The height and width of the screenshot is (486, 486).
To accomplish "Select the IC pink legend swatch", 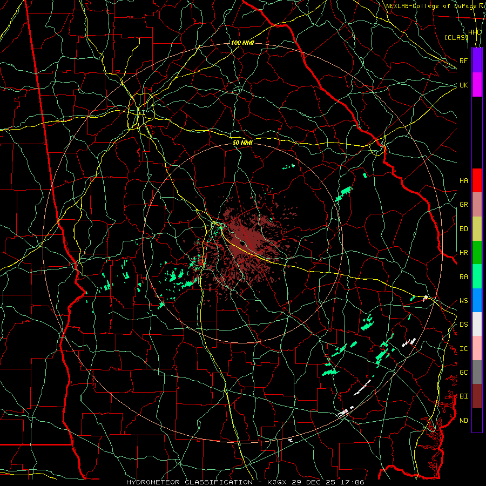I will click(x=477, y=348).
